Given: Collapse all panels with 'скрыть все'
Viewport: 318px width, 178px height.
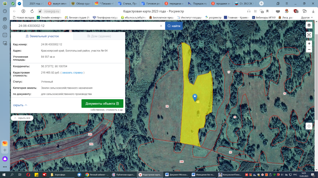Looking at the screenshot, I should click(22, 118).
